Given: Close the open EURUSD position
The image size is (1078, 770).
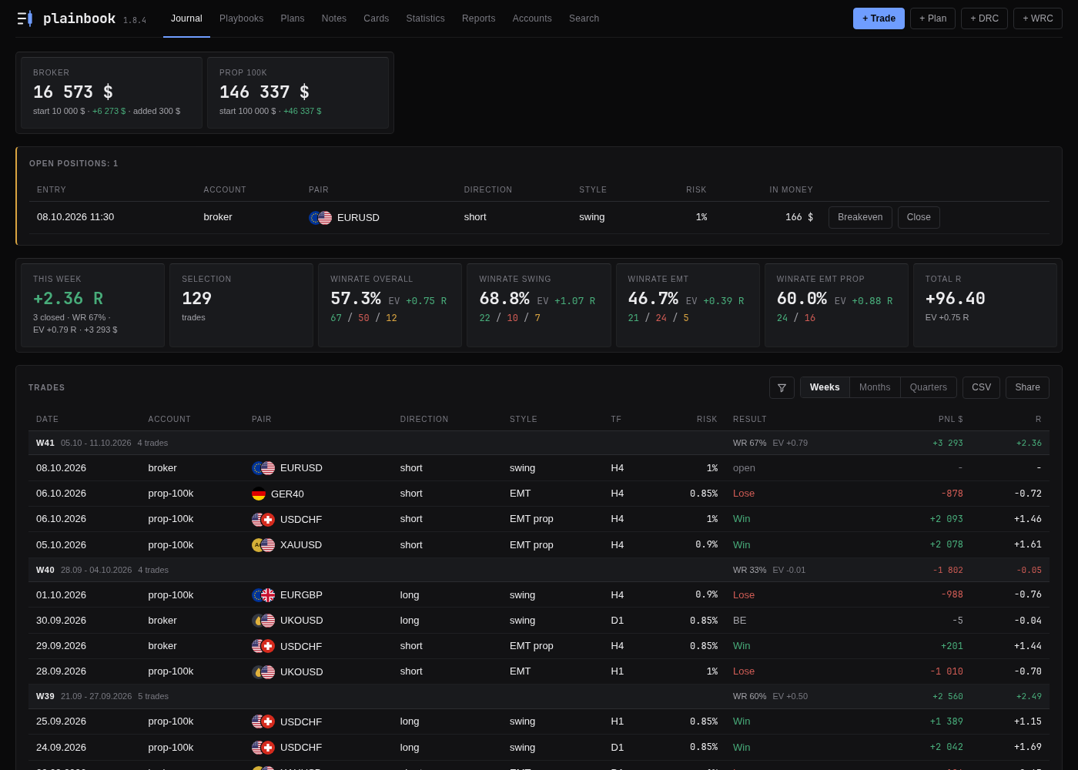Looking at the screenshot, I should point(919,217).
